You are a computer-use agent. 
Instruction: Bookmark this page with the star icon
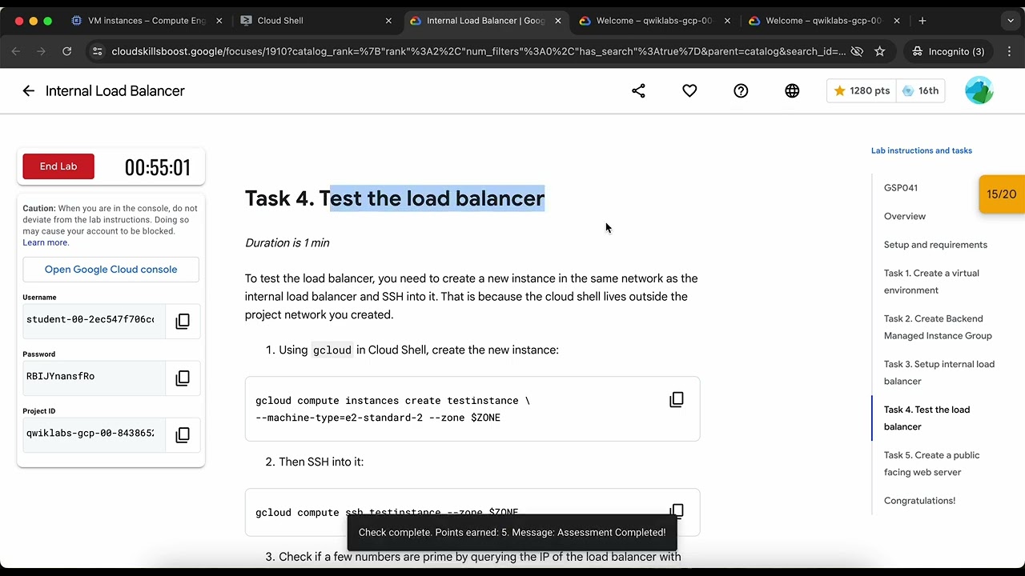coord(880,51)
